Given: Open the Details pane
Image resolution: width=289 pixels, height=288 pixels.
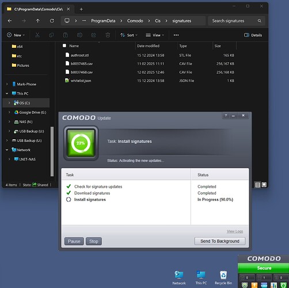Looking at the screenshot, I should pyautogui.click(x=253, y=35).
